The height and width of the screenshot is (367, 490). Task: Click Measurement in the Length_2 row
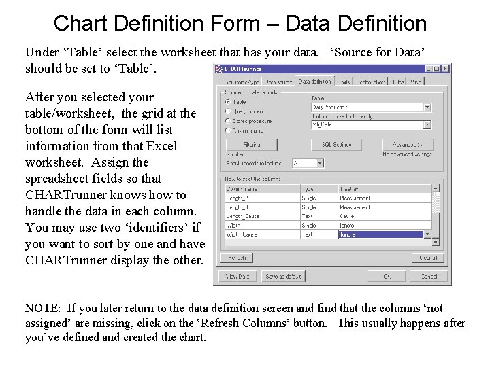(385, 198)
